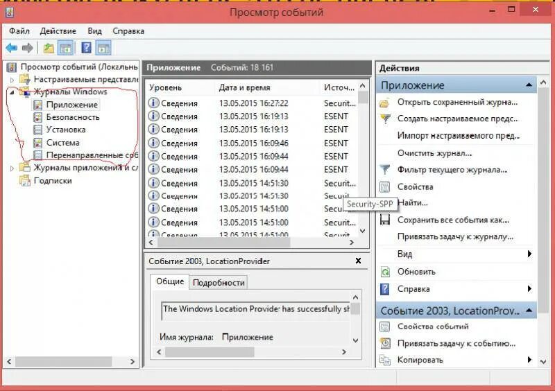Click the event list horizontal scrollbar right arrow
Image resolution: width=555 pixels, height=391 pixels.
point(352,243)
